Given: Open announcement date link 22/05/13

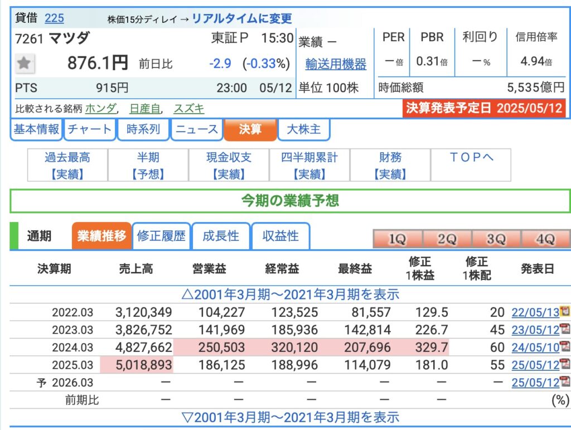Looking at the screenshot, I should tap(535, 312).
